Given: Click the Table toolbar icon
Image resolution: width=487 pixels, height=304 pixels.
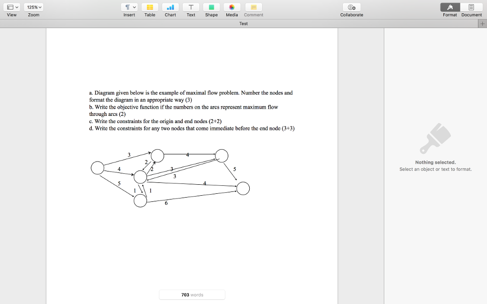Looking at the screenshot, I should click(x=150, y=7).
